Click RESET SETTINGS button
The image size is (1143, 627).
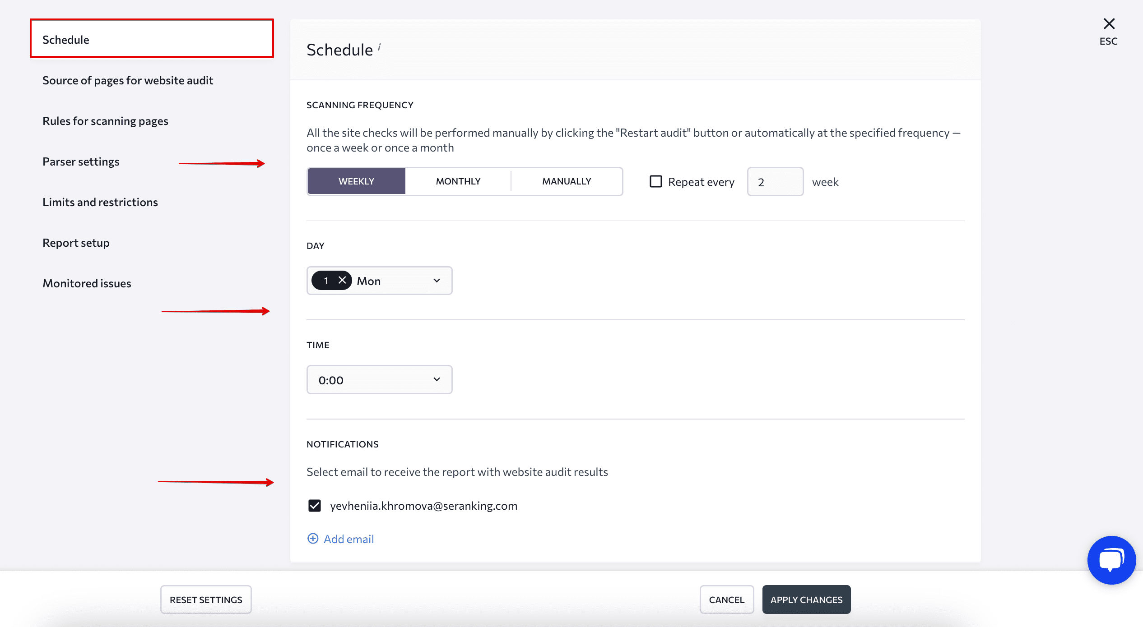[206, 599]
